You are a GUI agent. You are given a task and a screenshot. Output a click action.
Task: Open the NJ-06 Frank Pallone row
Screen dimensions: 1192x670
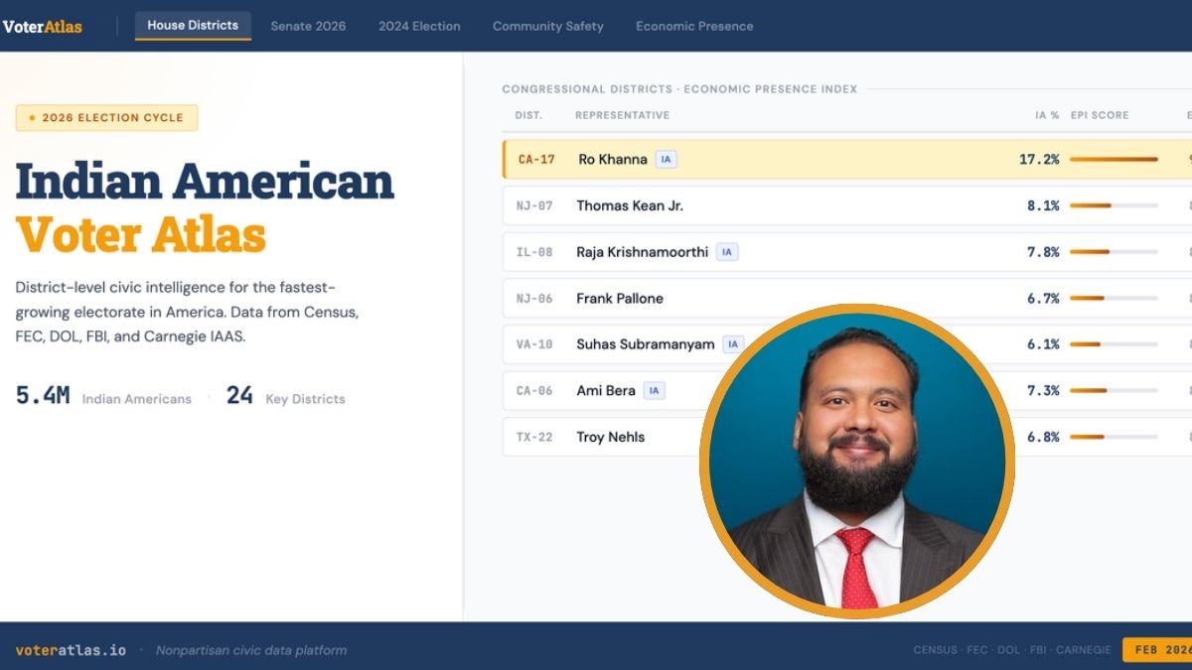pyautogui.click(x=795, y=299)
